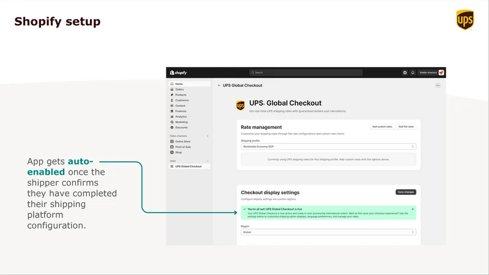Open the Region dropdown set to Global
This screenshot has width=489, height=275.
(328, 232)
